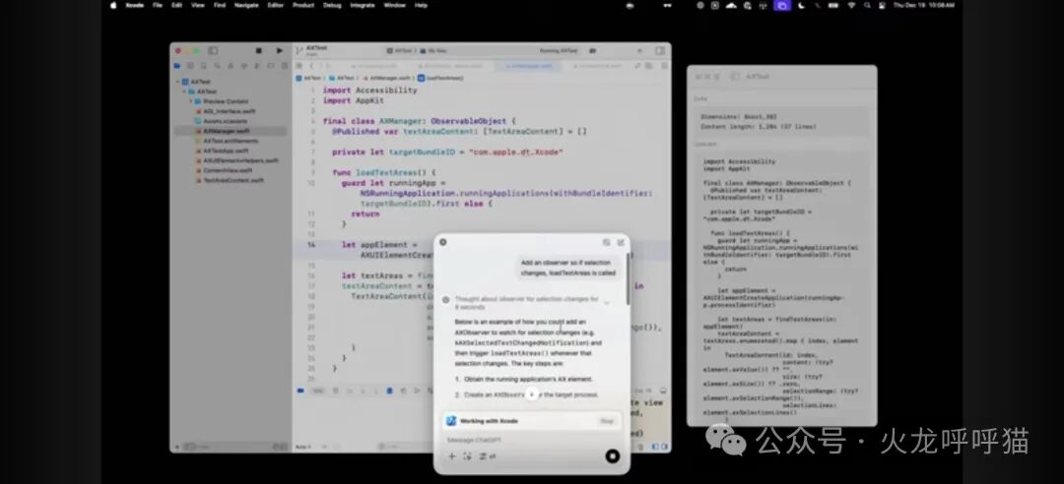The image size is (1064, 484).
Task: Open the Product menu in menu bar
Action: (303, 5)
